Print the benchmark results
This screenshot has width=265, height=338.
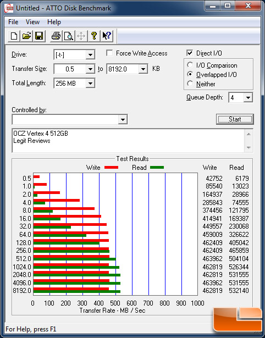[x=56, y=36]
